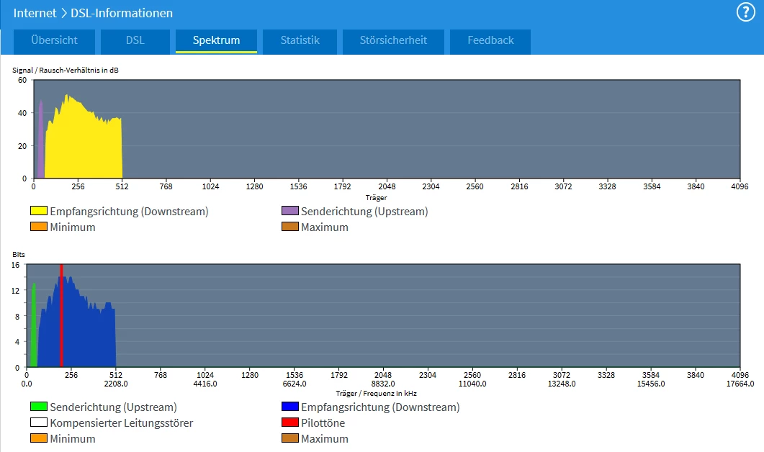The height and width of the screenshot is (452, 764).
Task: Click white Kompensierter Leitungsstörer legend swatch
Action: (x=38, y=423)
